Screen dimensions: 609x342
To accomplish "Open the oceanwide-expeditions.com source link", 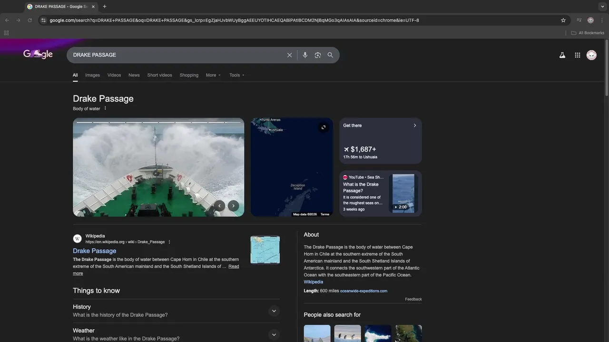I will point(363,291).
